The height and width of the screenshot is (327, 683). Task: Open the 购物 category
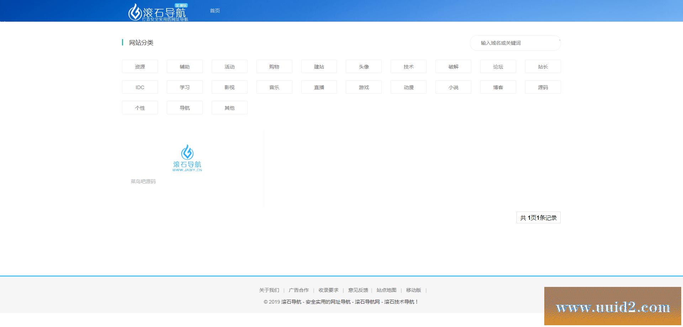274,66
